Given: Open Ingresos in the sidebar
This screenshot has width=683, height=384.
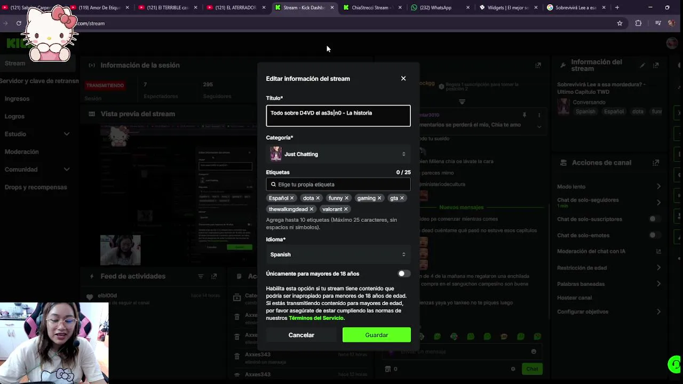Looking at the screenshot, I should coord(17,99).
